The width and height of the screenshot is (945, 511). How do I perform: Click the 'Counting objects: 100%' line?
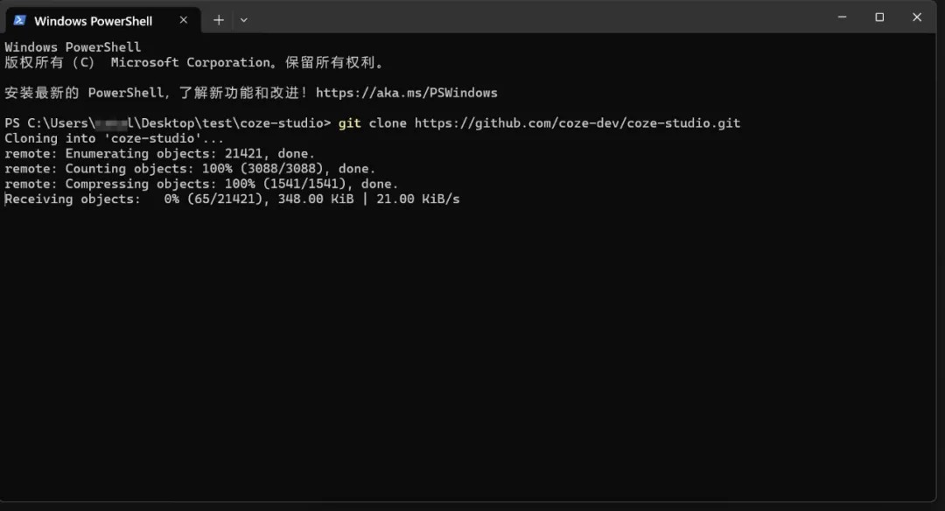pos(190,169)
